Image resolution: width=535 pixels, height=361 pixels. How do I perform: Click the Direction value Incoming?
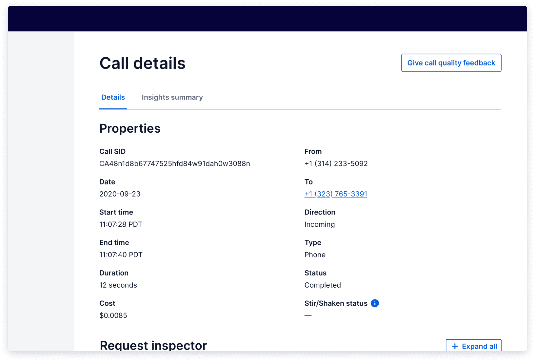(320, 224)
